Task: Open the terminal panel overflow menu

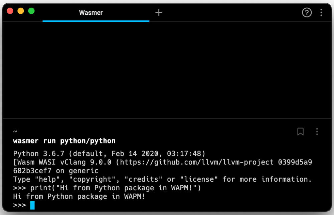Action: [317, 132]
